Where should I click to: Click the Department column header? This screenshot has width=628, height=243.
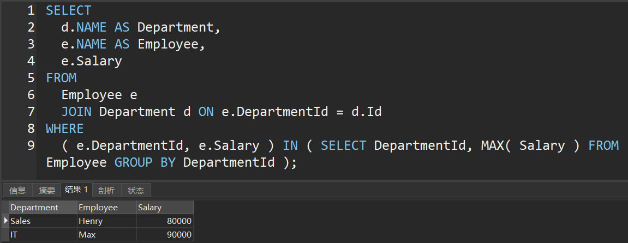[43, 207]
